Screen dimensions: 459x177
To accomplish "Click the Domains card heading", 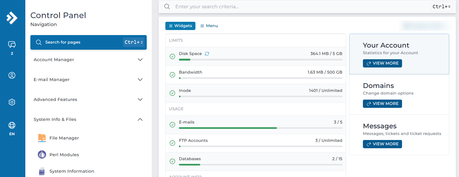I will pyautogui.click(x=378, y=86).
